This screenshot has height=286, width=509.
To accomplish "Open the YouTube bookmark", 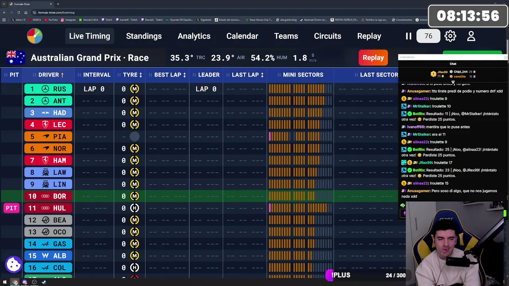I will pos(51,20).
